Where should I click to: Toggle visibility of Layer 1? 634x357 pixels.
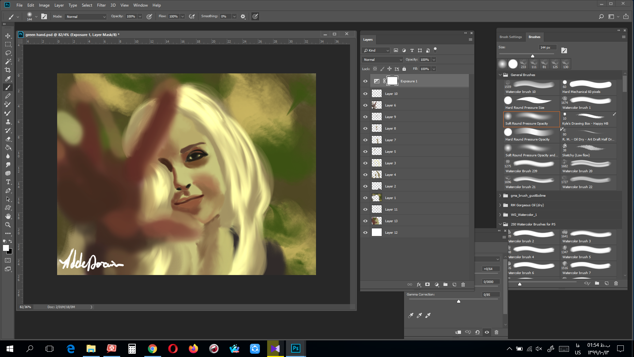(x=365, y=198)
